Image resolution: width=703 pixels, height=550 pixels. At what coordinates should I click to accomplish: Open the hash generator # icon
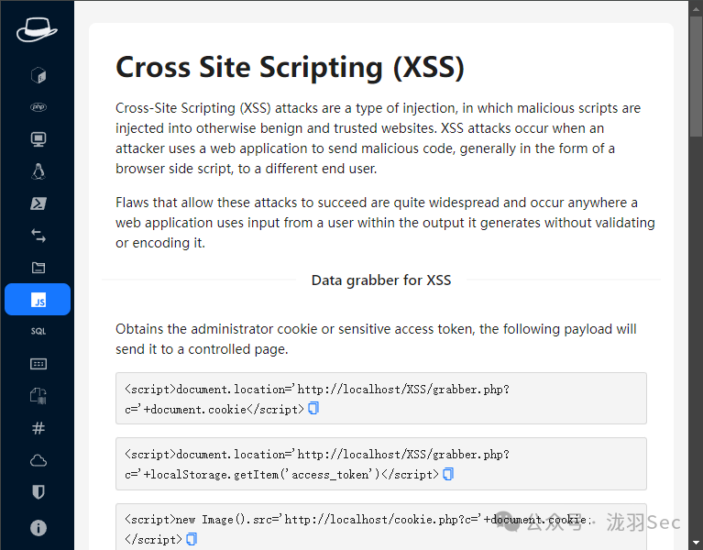[x=38, y=428]
